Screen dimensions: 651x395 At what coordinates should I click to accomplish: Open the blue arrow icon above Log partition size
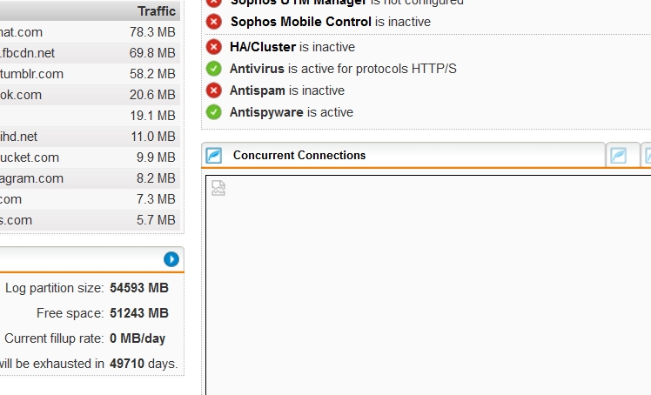pos(171,259)
